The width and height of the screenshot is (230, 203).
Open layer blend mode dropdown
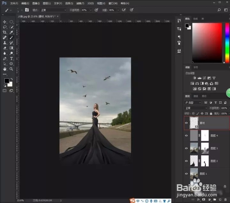pos(196,108)
